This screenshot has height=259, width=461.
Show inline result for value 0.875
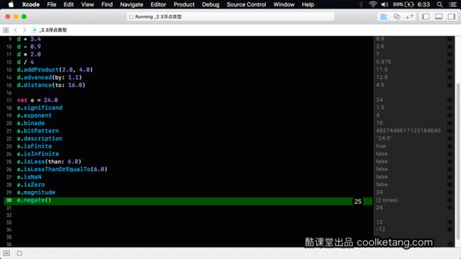pyautogui.click(x=450, y=62)
